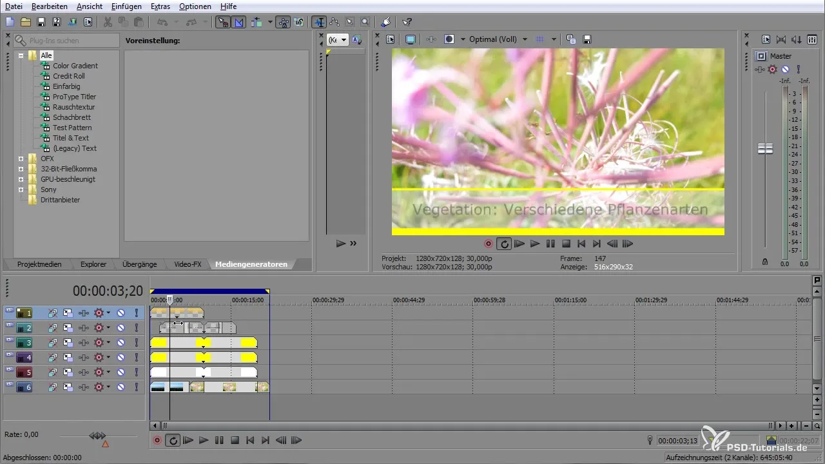Open the Auto Ripple mode dropdown arrow
This screenshot has height=464, width=825.
pyautogui.click(x=270, y=22)
